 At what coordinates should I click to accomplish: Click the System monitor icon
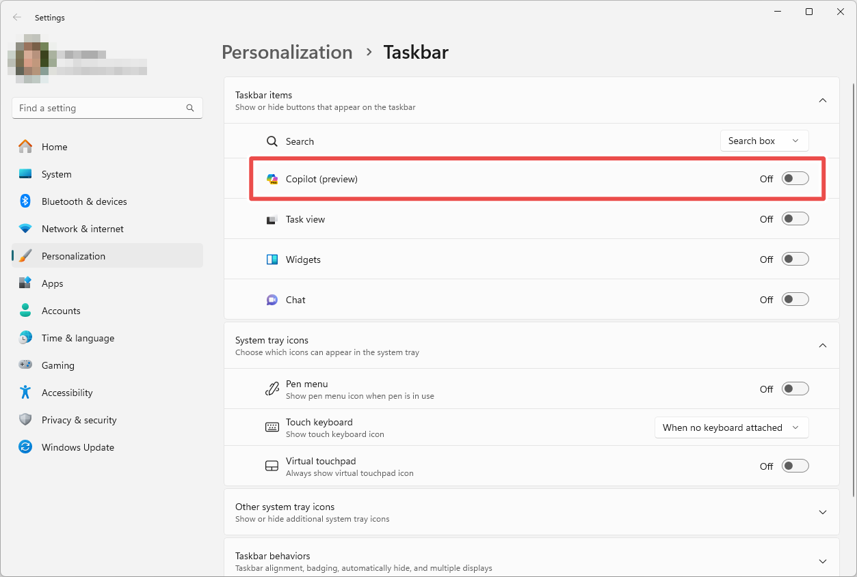[25, 174]
